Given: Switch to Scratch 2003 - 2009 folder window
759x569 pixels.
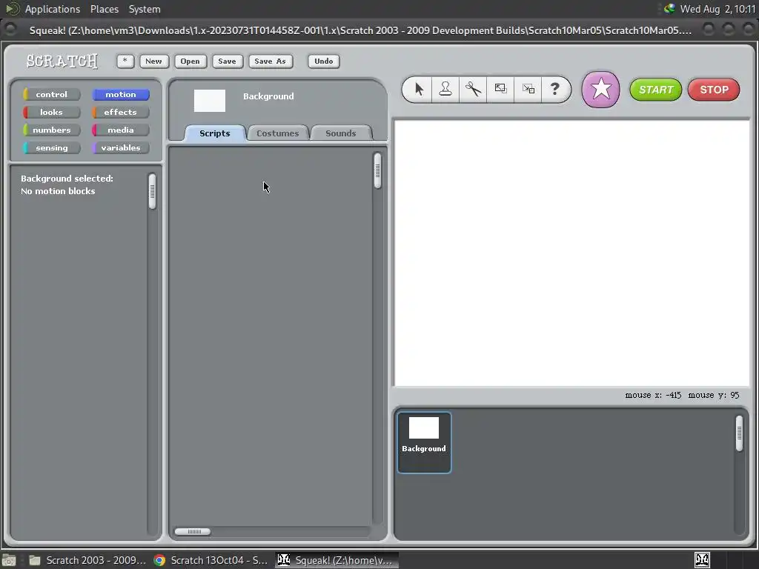Looking at the screenshot, I should tap(88, 560).
